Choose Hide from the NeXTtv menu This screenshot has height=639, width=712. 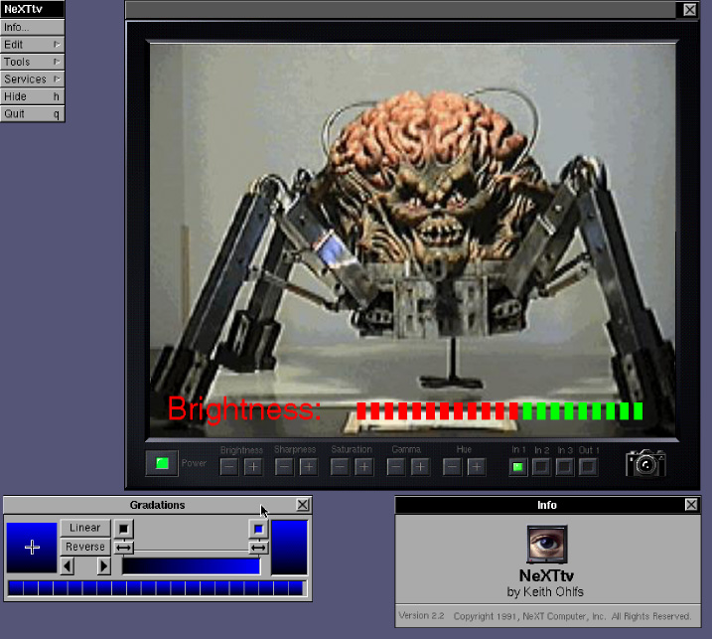(32, 96)
